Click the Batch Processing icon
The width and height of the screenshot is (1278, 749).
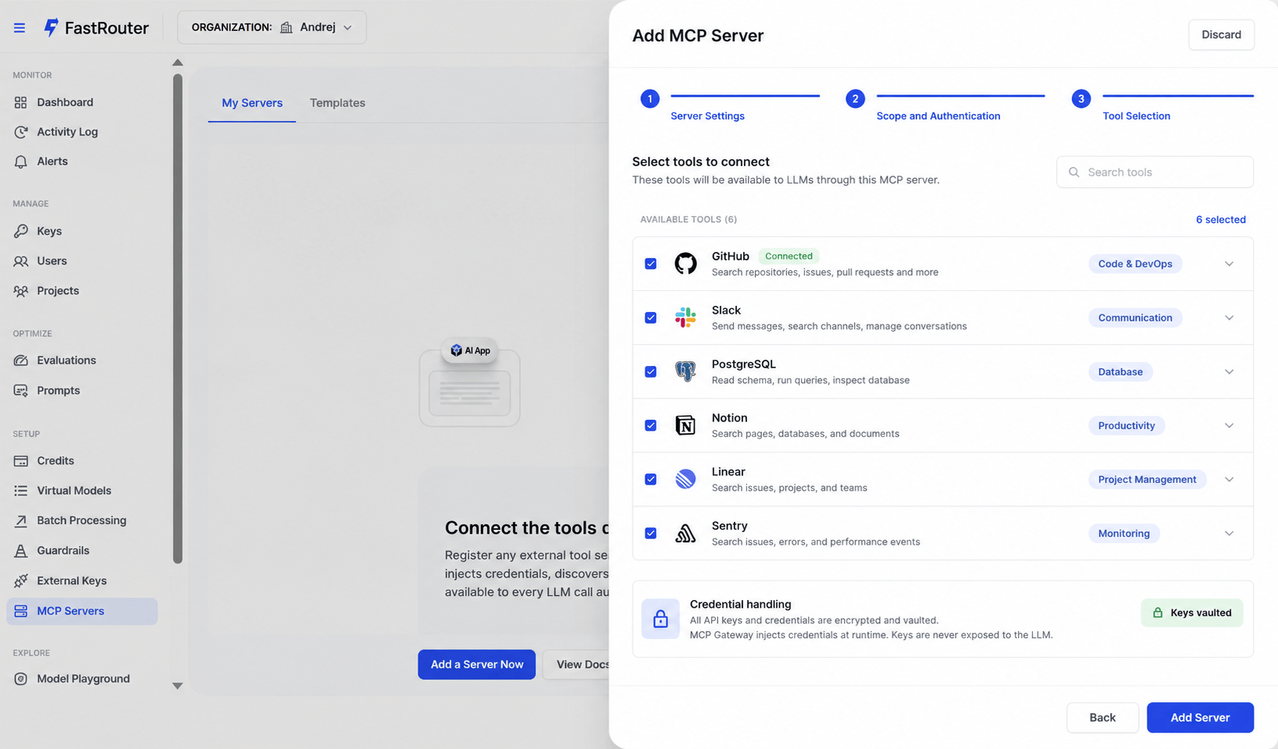pos(21,520)
